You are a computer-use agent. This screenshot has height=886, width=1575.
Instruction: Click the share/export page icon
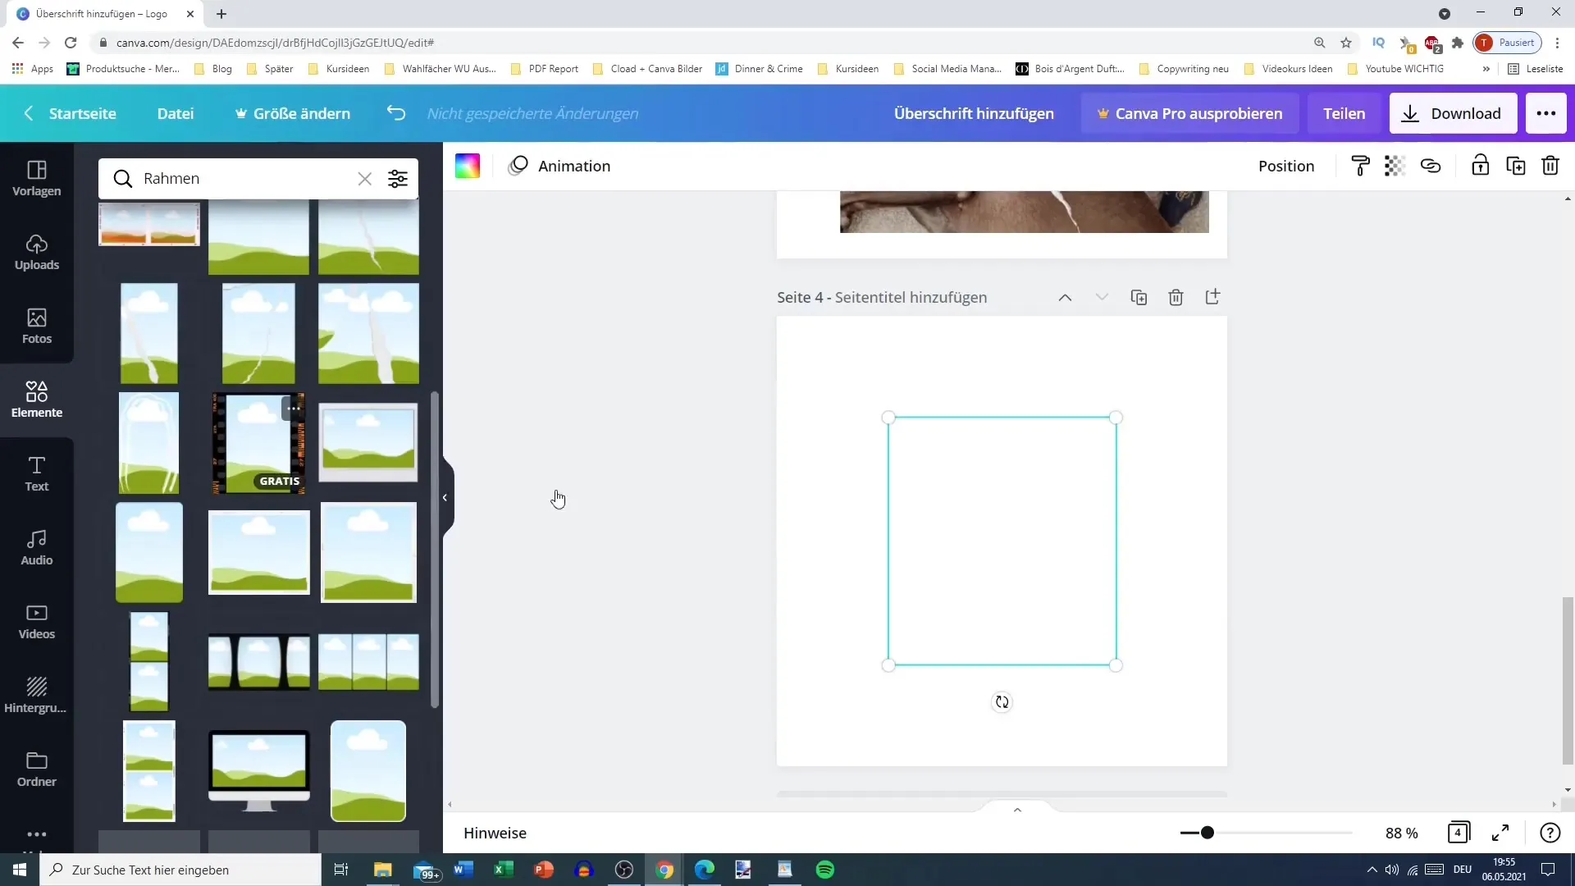(x=1215, y=298)
